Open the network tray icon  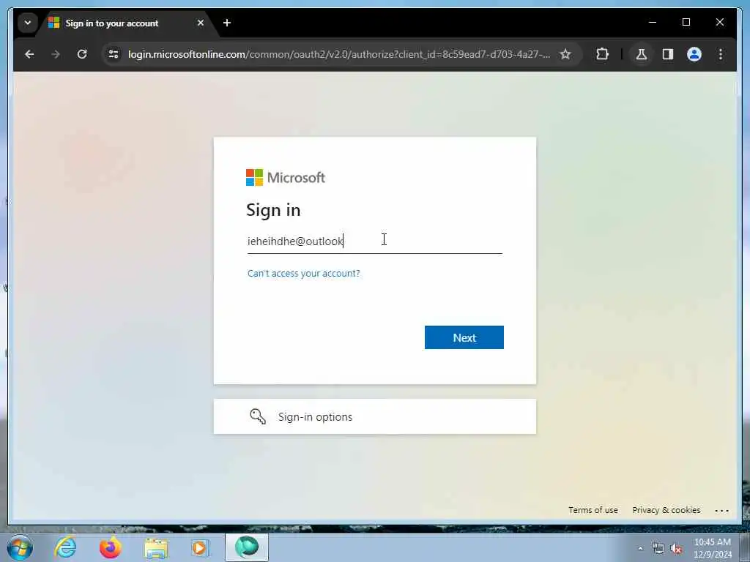[x=658, y=549]
